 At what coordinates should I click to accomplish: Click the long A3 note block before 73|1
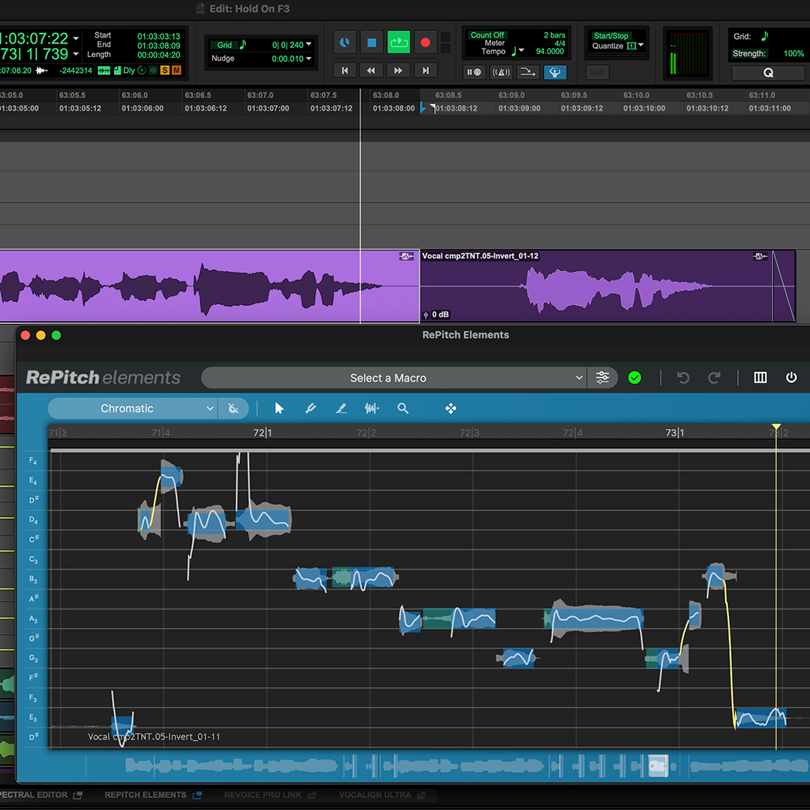[x=595, y=618]
